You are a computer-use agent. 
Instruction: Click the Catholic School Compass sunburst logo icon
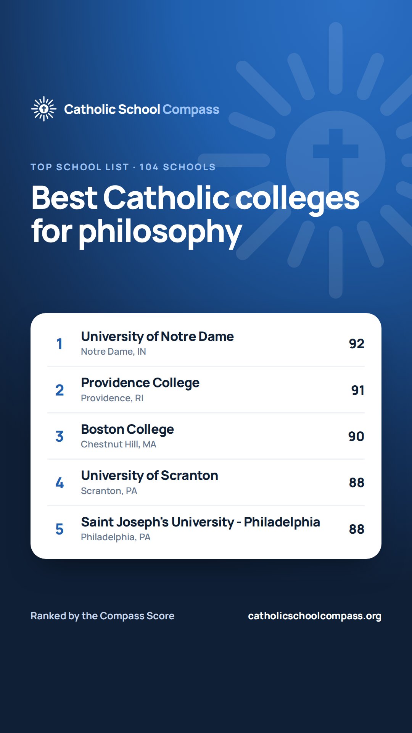pos(44,109)
